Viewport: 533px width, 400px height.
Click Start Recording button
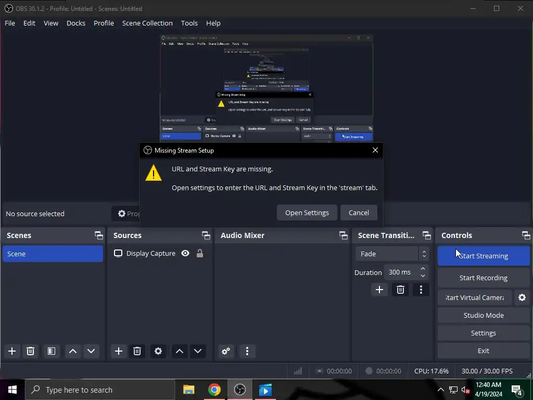pos(484,278)
